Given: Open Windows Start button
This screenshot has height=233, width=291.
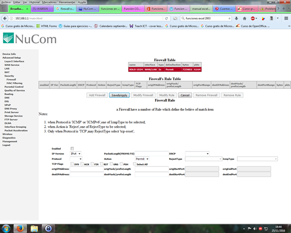Looking at the screenshot, I should (x=6, y=228).
